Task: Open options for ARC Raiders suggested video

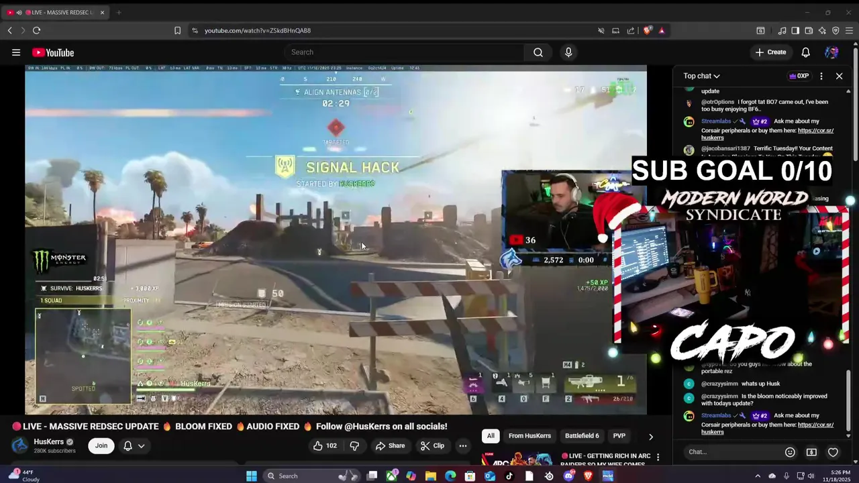Action: pyautogui.click(x=658, y=457)
